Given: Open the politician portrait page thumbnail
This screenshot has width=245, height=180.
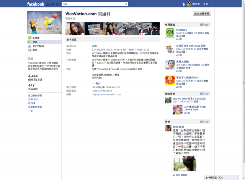Looking at the screenshot, I should (170, 65).
